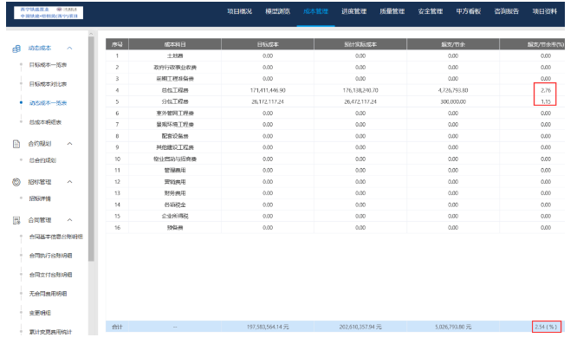Click the 预计实际成本 column header
Screen dimensions: 577x344
[x=360, y=44]
